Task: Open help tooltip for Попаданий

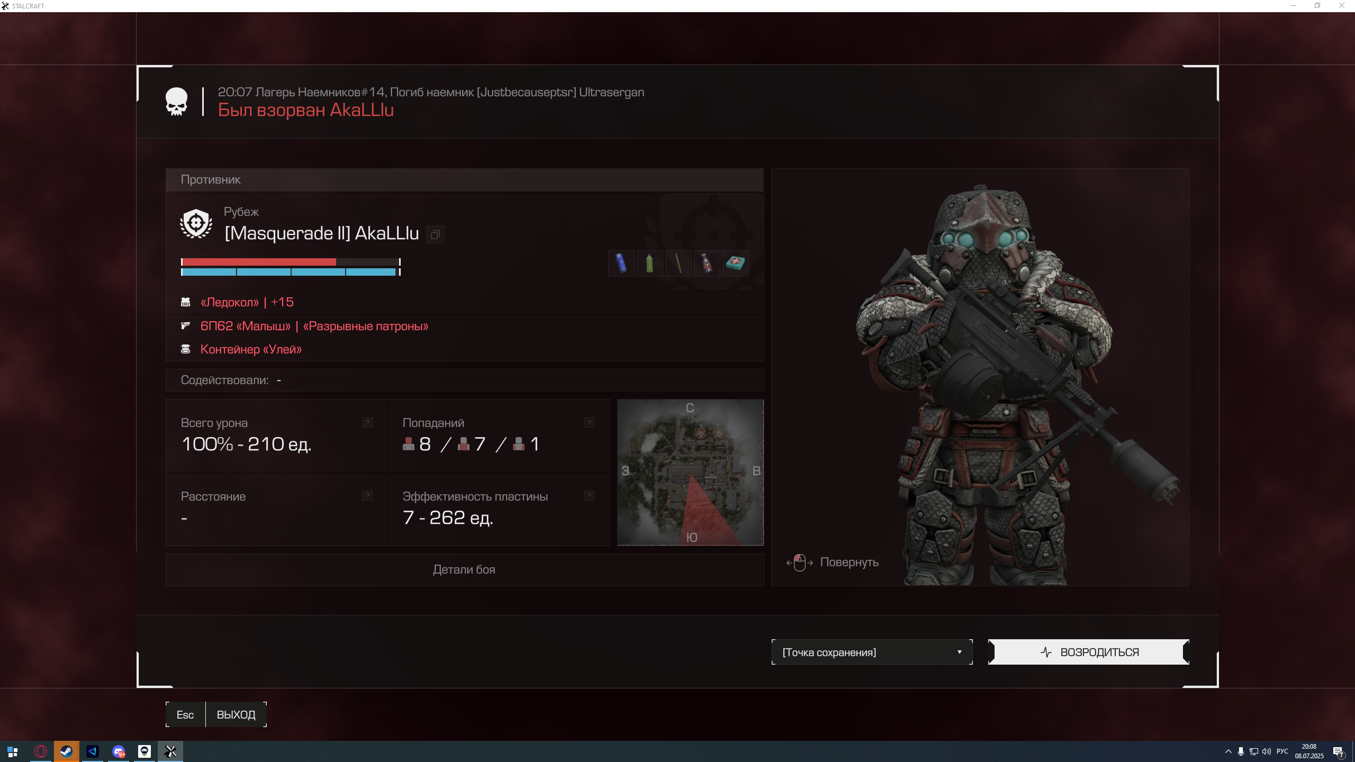Action: (589, 422)
